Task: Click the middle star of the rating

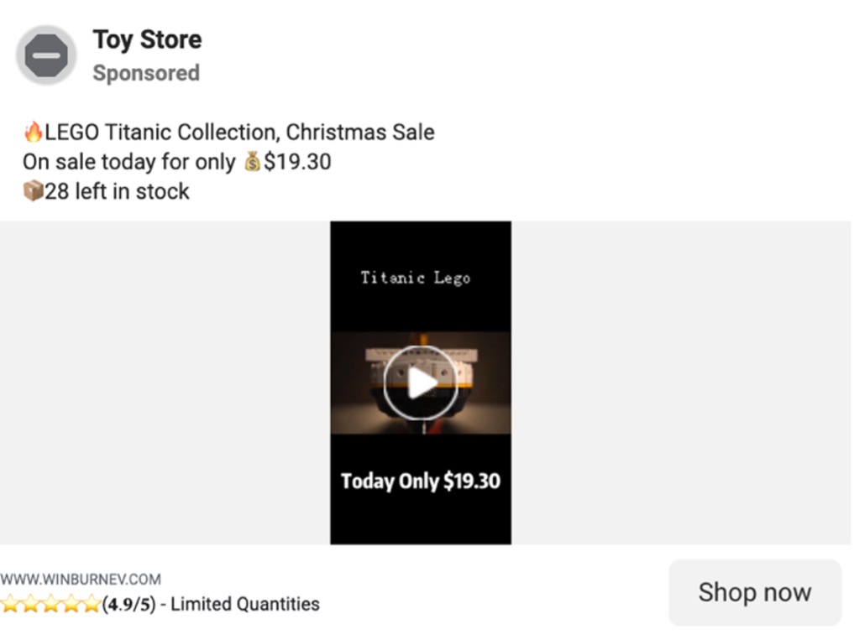Action: click(x=50, y=604)
